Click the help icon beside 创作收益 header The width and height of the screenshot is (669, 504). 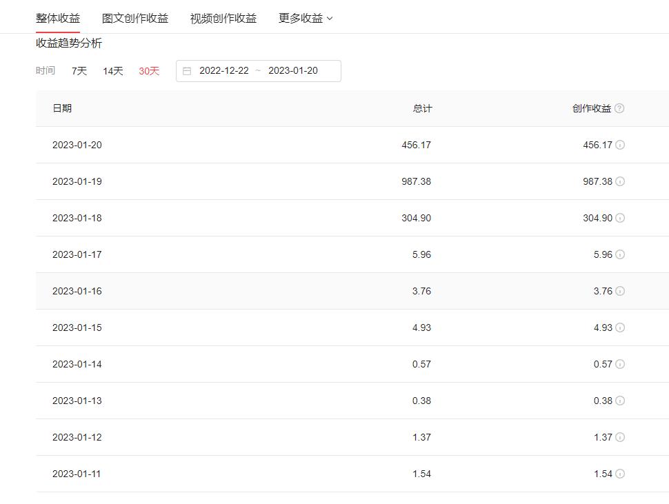[621, 108]
